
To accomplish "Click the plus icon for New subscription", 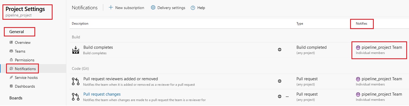I will (111, 8).
